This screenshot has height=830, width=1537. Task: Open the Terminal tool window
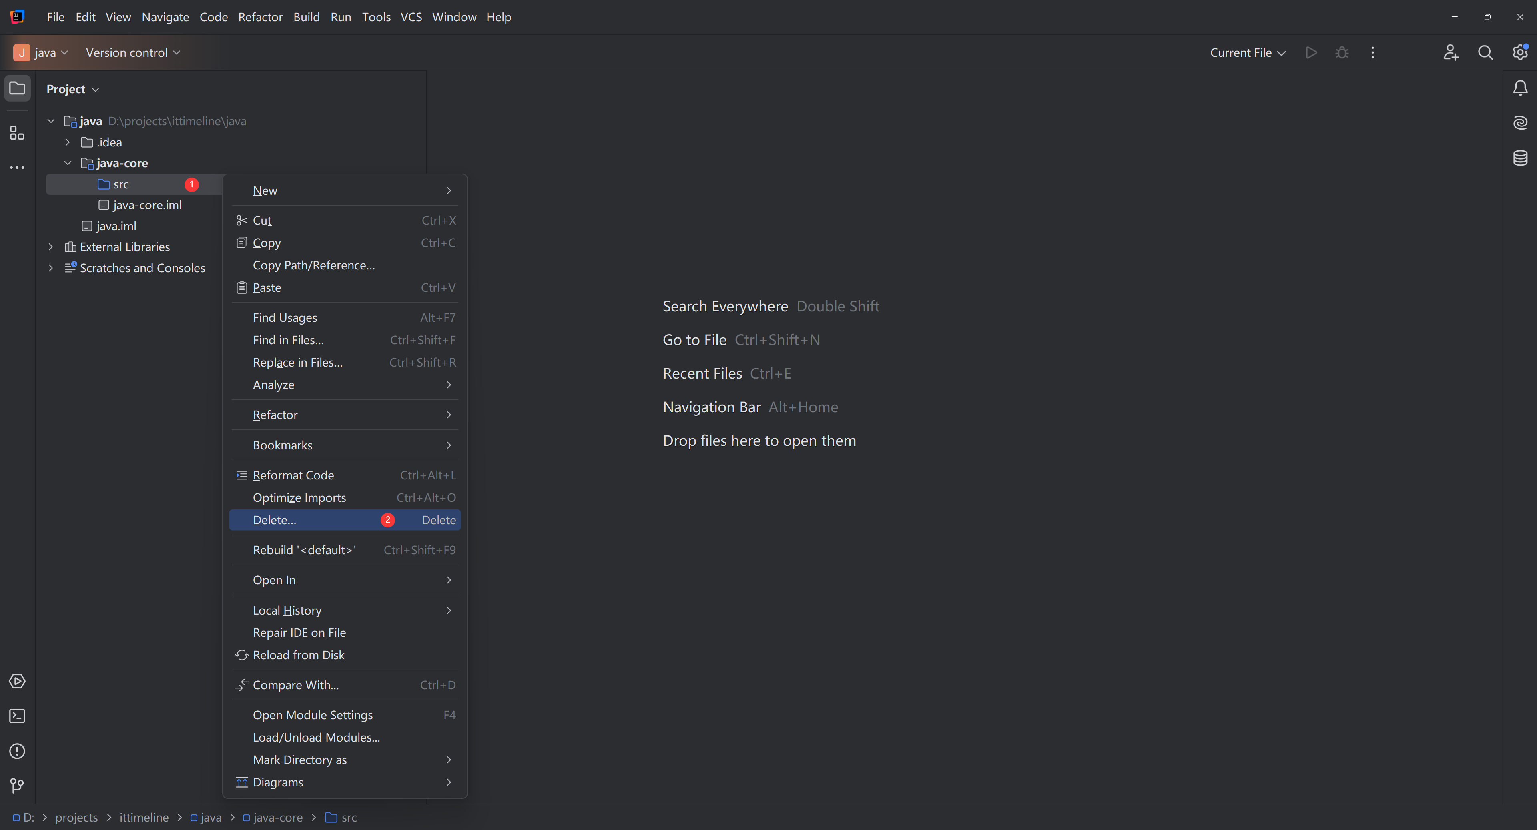tap(17, 716)
